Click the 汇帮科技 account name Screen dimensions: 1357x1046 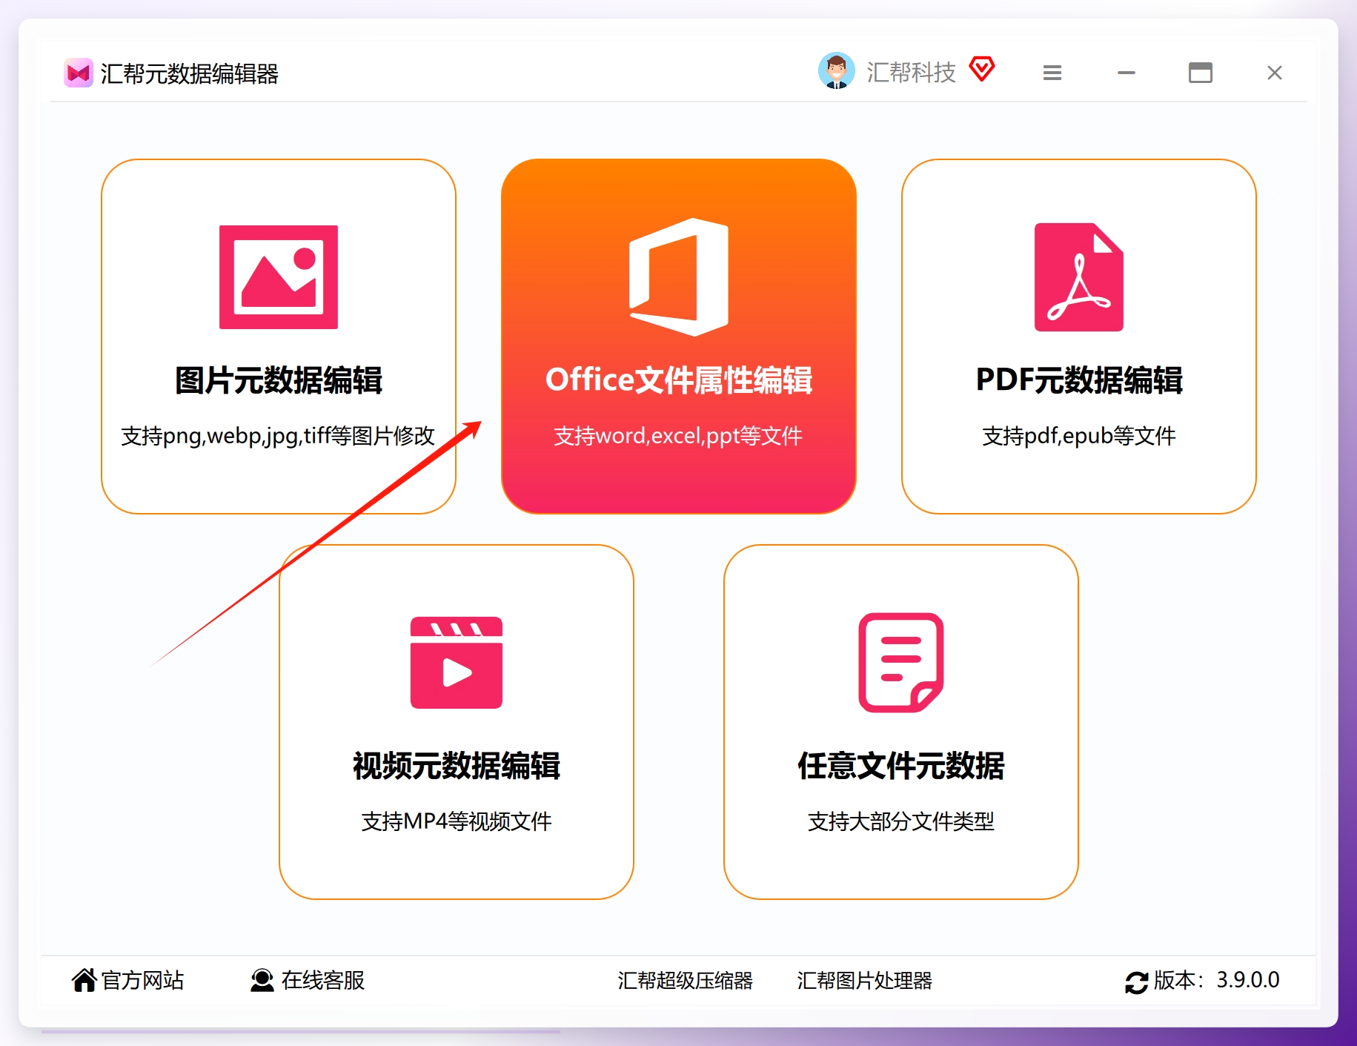tap(912, 73)
